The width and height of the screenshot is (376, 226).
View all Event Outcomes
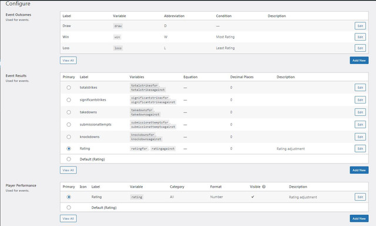pyautogui.click(x=68, y=61)
